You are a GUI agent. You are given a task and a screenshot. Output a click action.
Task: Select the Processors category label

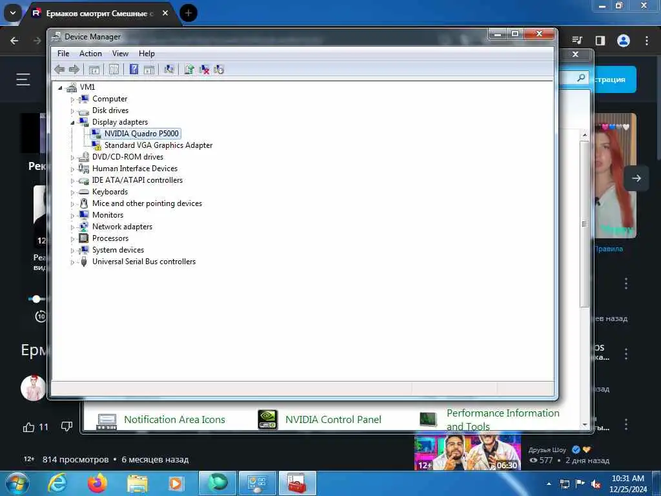coord(110,238)
